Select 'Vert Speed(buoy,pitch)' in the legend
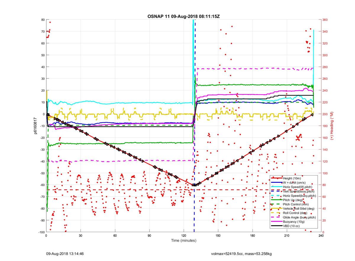Viewport: 355px width, 261px height. [299, 191]
